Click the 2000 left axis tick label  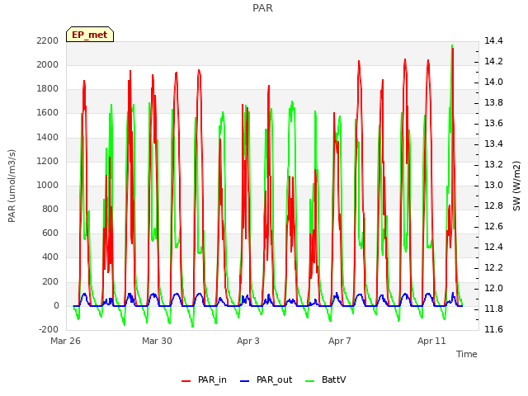[x=48, y=65]
